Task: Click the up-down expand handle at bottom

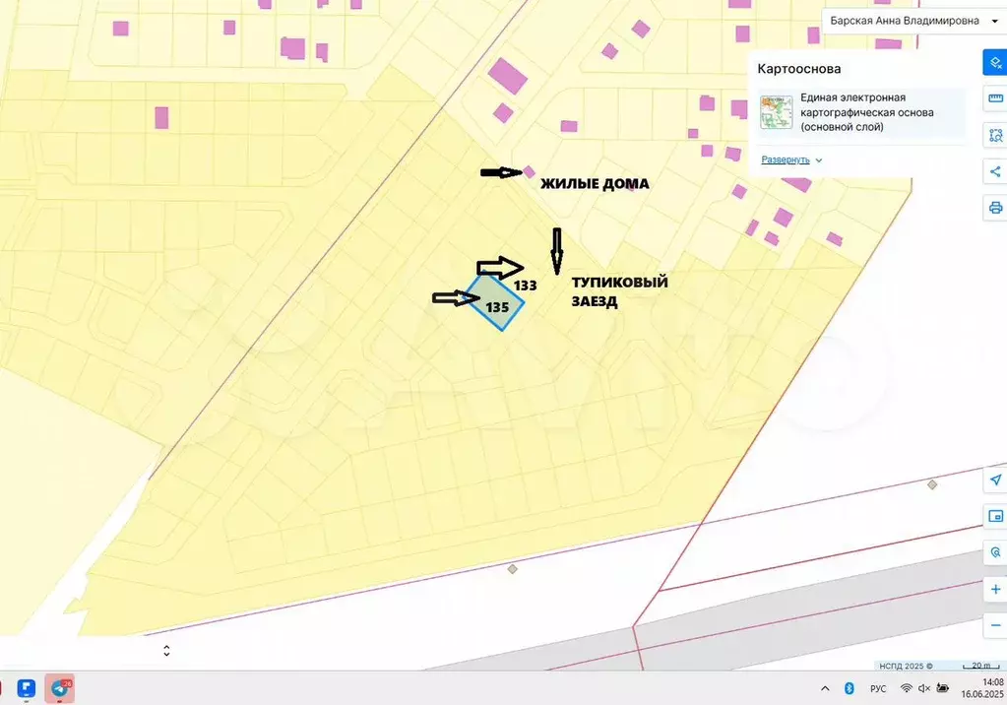Action: pyautogui.click(x=166, y=651)
